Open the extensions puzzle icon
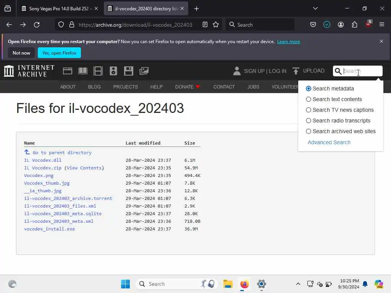 pyautogui.click(x=354, y=25)
